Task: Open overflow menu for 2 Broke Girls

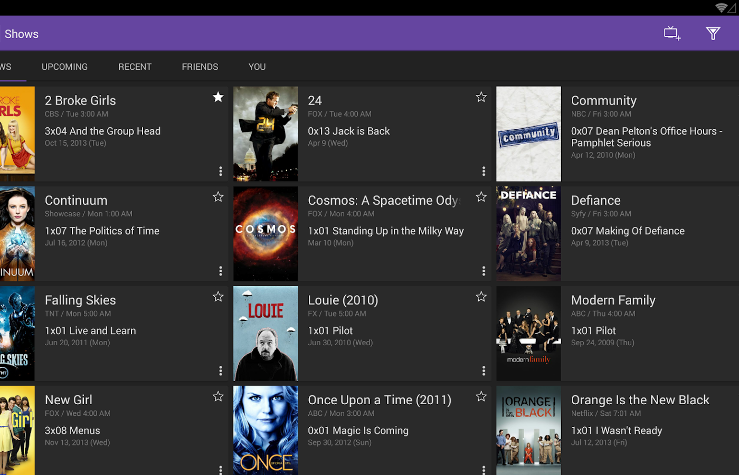Action: click(x=221, y=171)
